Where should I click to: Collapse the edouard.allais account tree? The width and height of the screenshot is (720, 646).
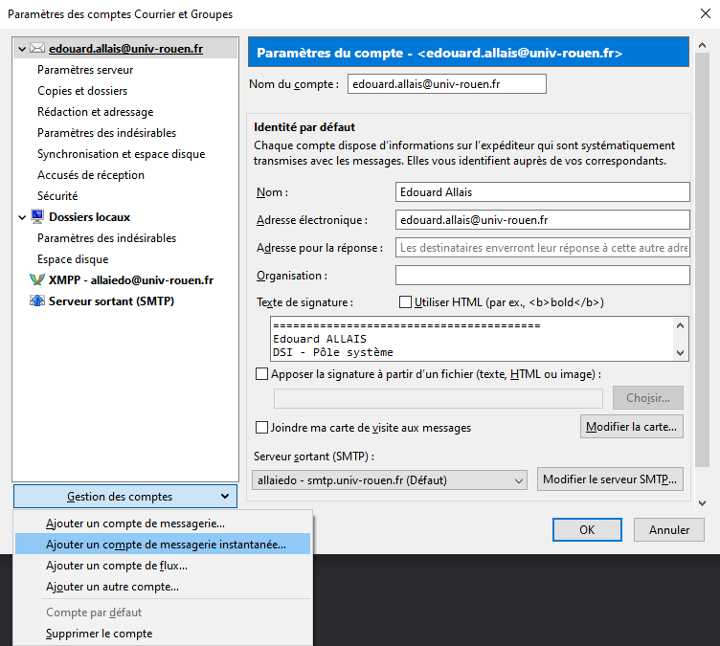click(x=22, y=48)
